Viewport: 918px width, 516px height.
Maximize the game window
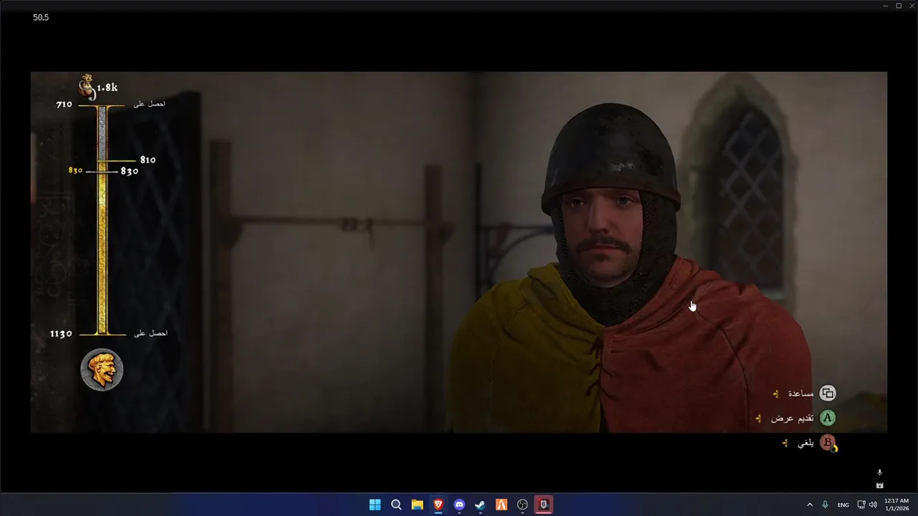click(x=899, y=6)
